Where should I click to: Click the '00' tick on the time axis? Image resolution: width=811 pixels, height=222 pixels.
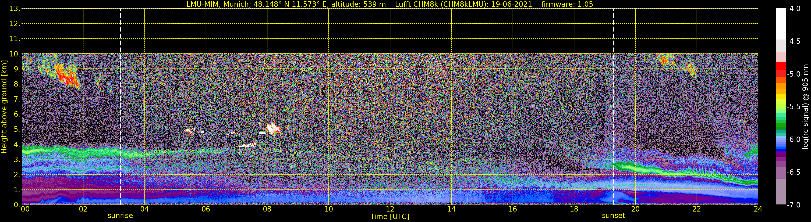25,209
